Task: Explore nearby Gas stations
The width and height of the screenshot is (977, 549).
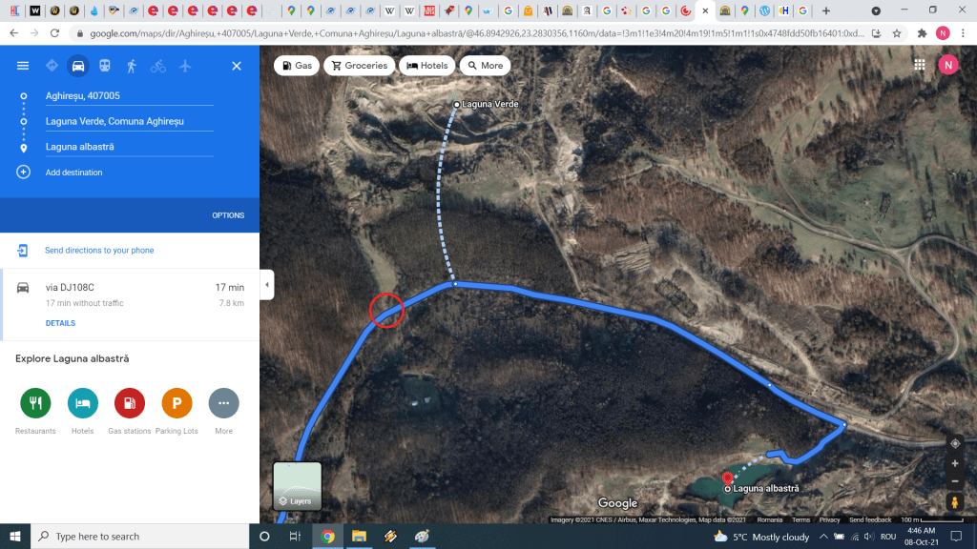Action: (x=129, y=403)
